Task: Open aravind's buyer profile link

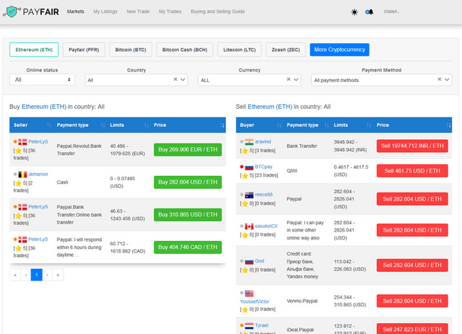Action: (x=263, y=141)
